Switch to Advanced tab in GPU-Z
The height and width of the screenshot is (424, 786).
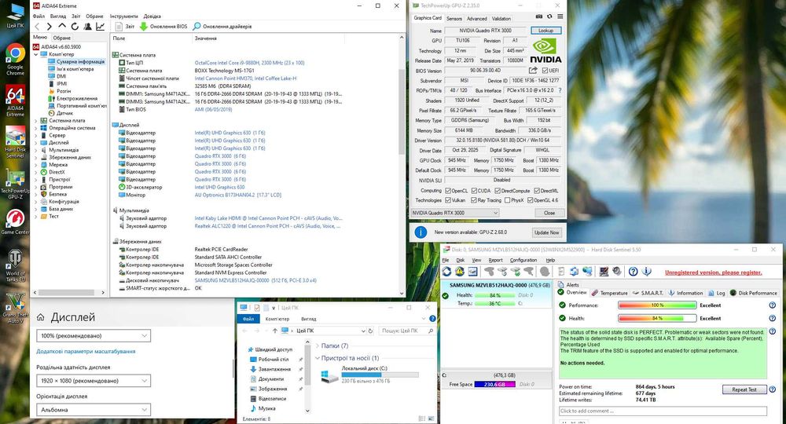pyautogui.click(x=477, y=19)
